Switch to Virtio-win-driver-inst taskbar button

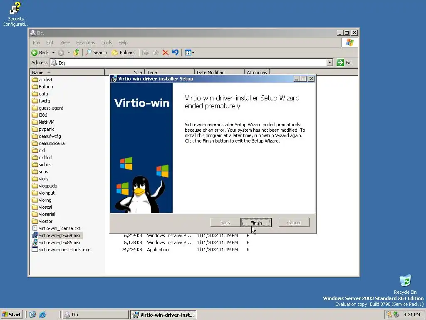163,315
